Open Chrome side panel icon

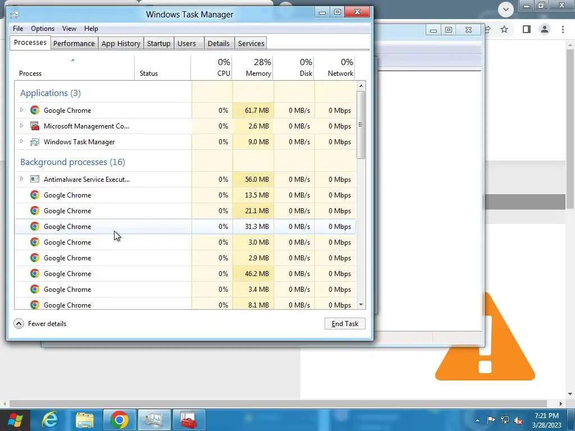[527, 29]
